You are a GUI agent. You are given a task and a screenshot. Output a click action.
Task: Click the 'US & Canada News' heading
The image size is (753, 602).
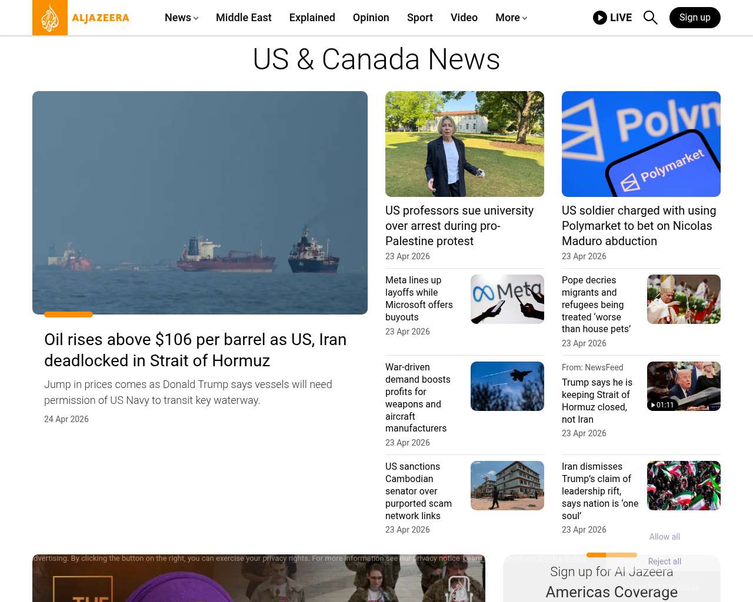[x=376, y=59]
